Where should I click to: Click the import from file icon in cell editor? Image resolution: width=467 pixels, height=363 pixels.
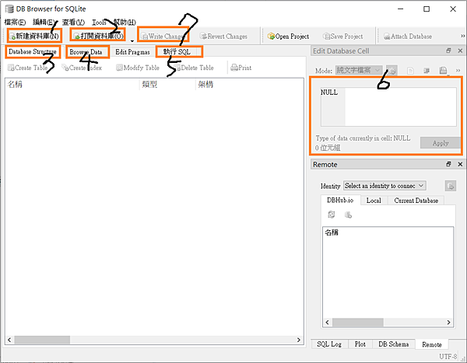coord(410,71)
